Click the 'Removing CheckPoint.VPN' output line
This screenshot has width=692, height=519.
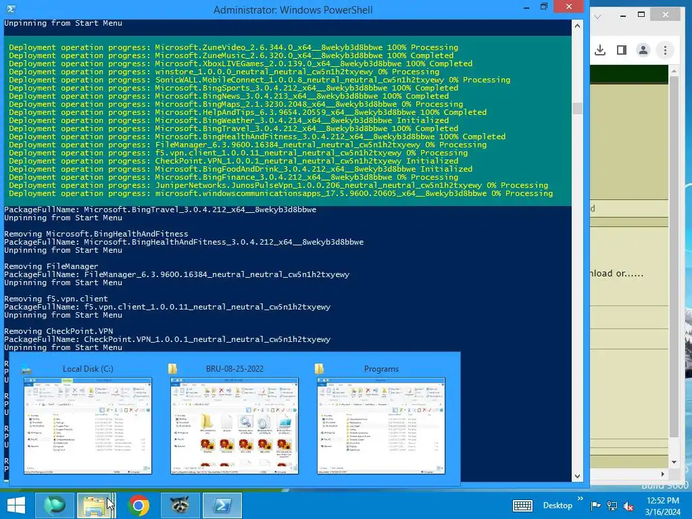tap(59, 331)
